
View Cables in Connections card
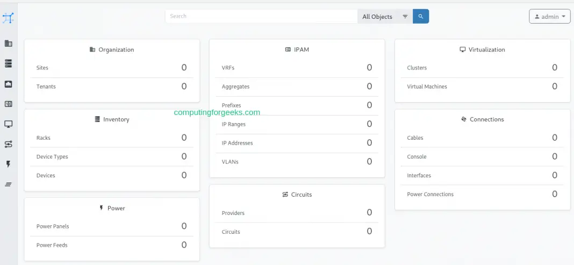click(415, 138)
